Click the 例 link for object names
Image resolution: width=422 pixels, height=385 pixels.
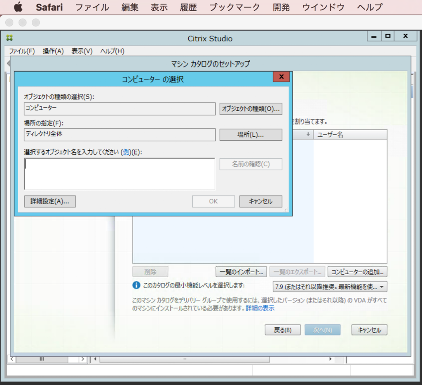126,152
